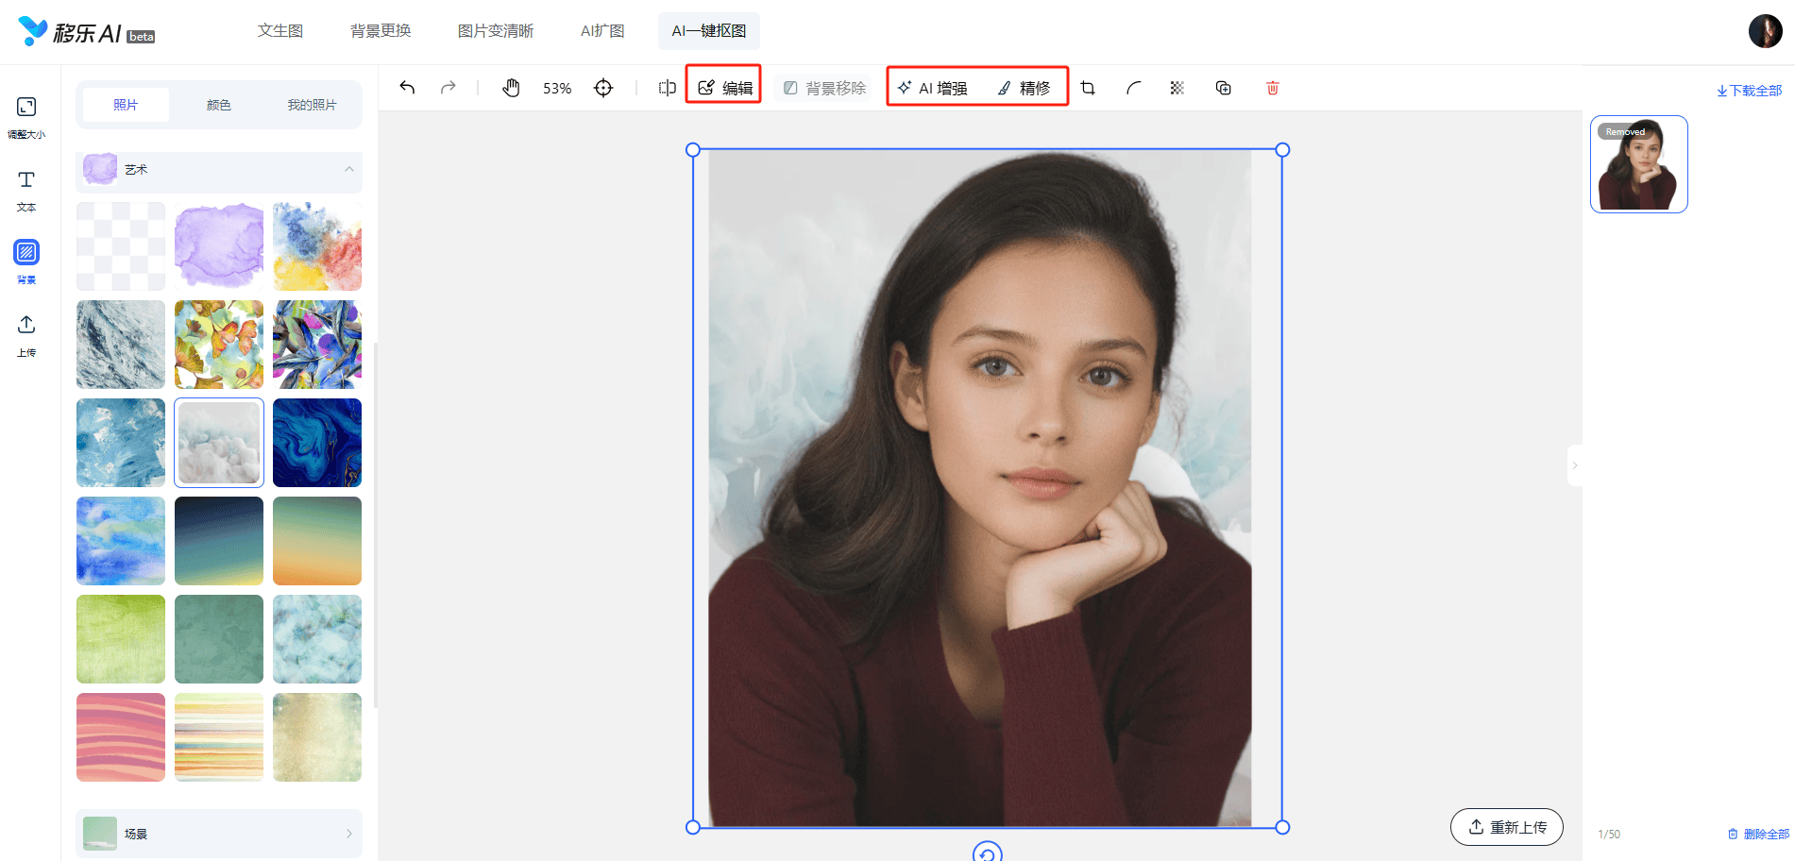Choose the beige grunge texture background
Screen dimensions: 1795x861
point(317,737)
